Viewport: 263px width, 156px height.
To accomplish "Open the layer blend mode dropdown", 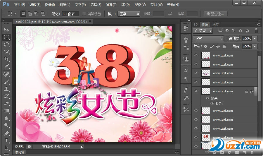I will (x=208, y=39).
